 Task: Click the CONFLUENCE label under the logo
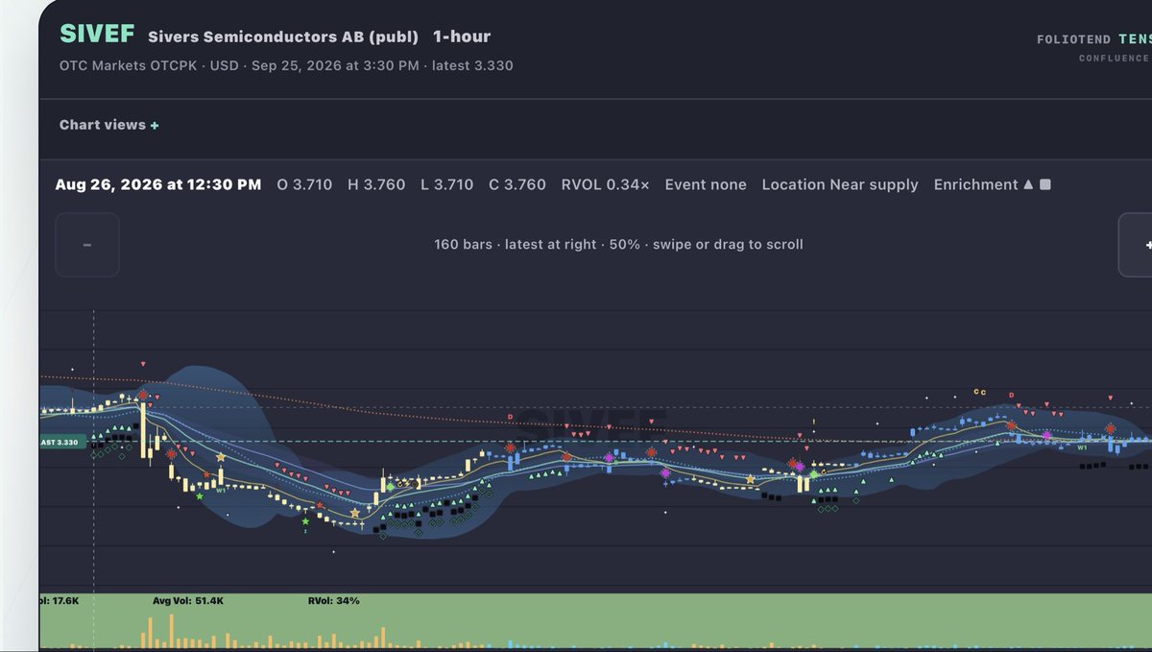pos(1114,58)
